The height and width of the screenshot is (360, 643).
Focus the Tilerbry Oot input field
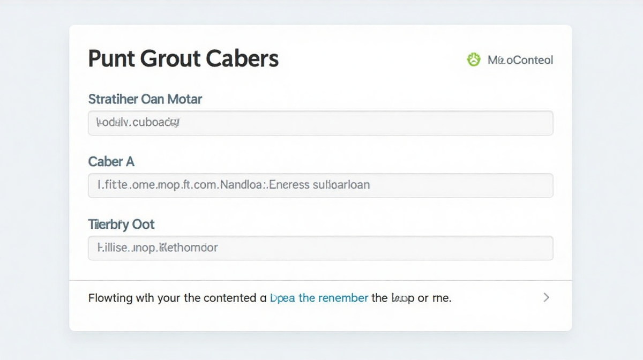point(320,248)
